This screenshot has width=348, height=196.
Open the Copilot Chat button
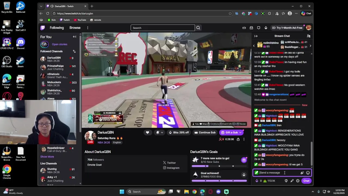[x=306, y=13]
